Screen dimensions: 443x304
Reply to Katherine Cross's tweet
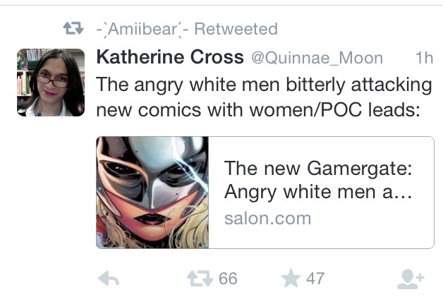(109, 279)
